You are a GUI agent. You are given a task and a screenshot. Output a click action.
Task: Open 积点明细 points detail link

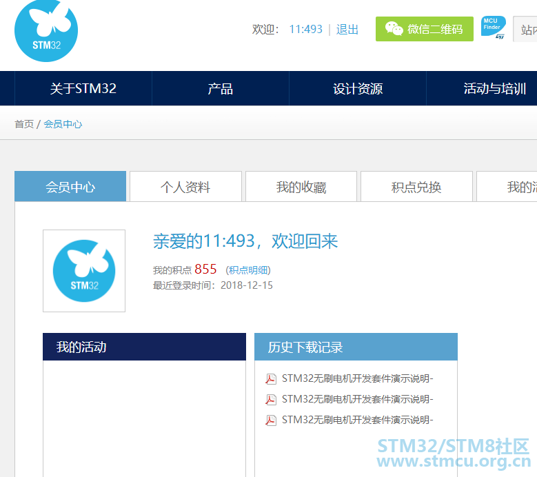[x=248, y=270]
